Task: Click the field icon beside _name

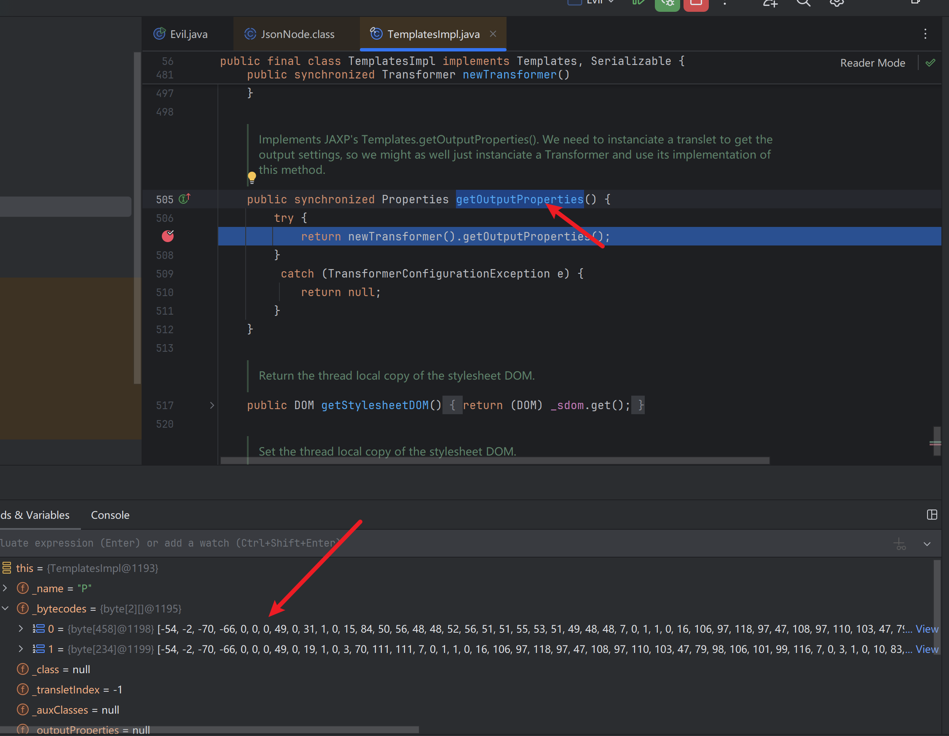Action: [23, 588]
